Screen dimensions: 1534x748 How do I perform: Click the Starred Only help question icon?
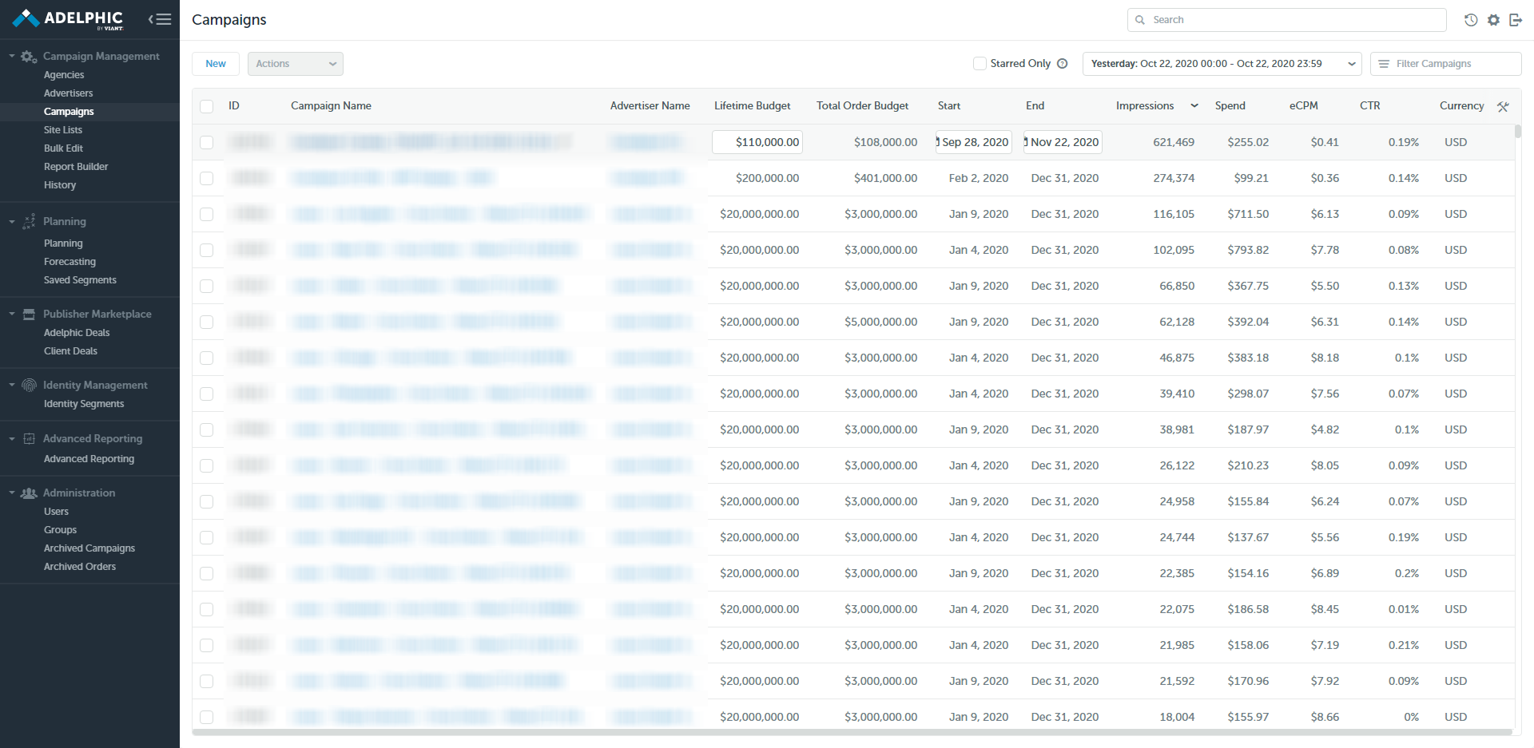pos(1063,64)
